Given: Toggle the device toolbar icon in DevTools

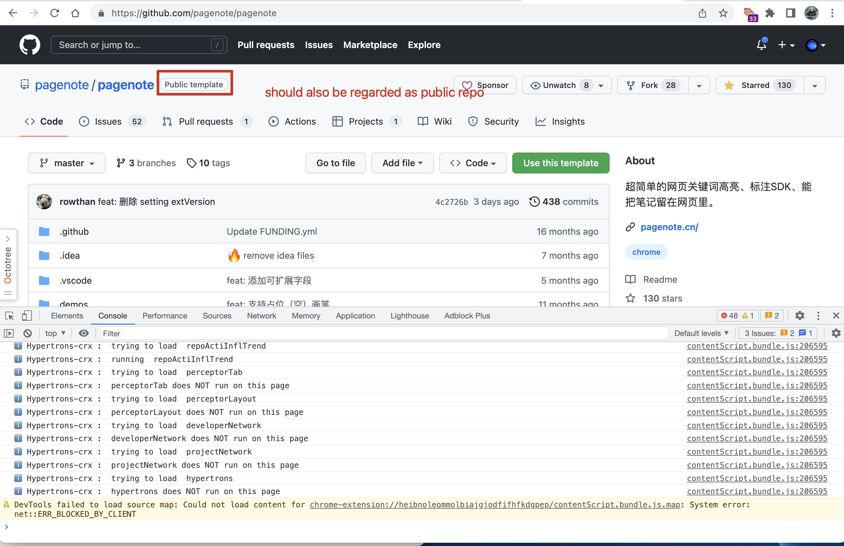Looking at the screenshot, I should (x=27, y=316).
